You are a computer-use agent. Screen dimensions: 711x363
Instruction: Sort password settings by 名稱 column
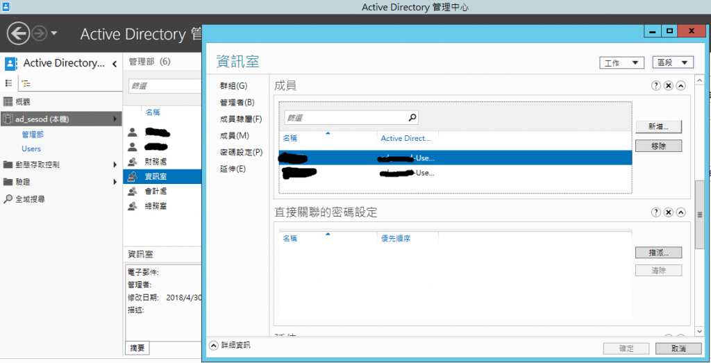(290, 238)
